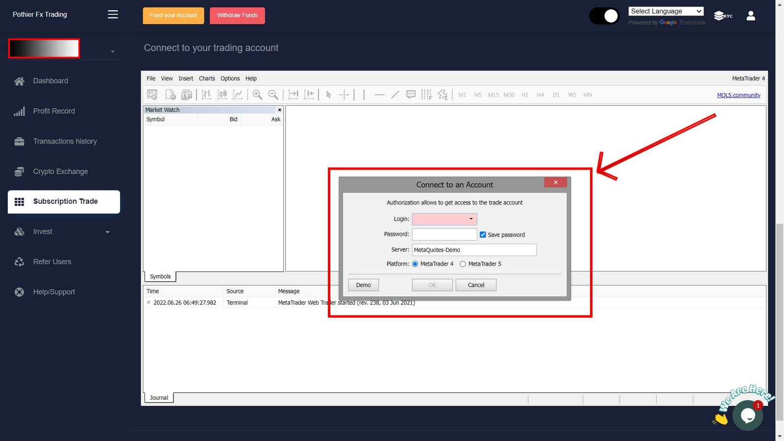Toggle the dark mode switch

[604, 16]
